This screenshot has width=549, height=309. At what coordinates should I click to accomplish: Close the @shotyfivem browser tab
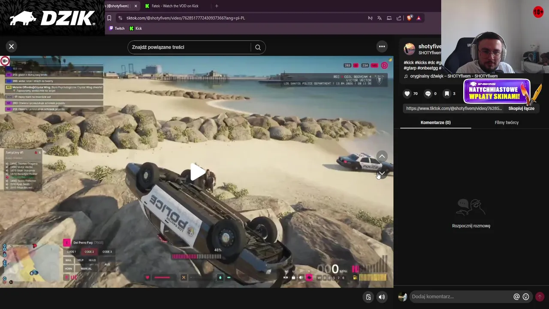[136, 6]
